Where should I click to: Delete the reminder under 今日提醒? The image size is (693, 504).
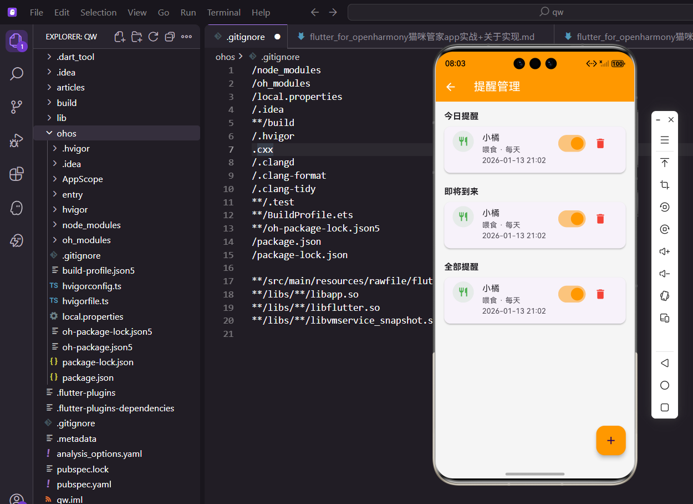click(600, 144)
